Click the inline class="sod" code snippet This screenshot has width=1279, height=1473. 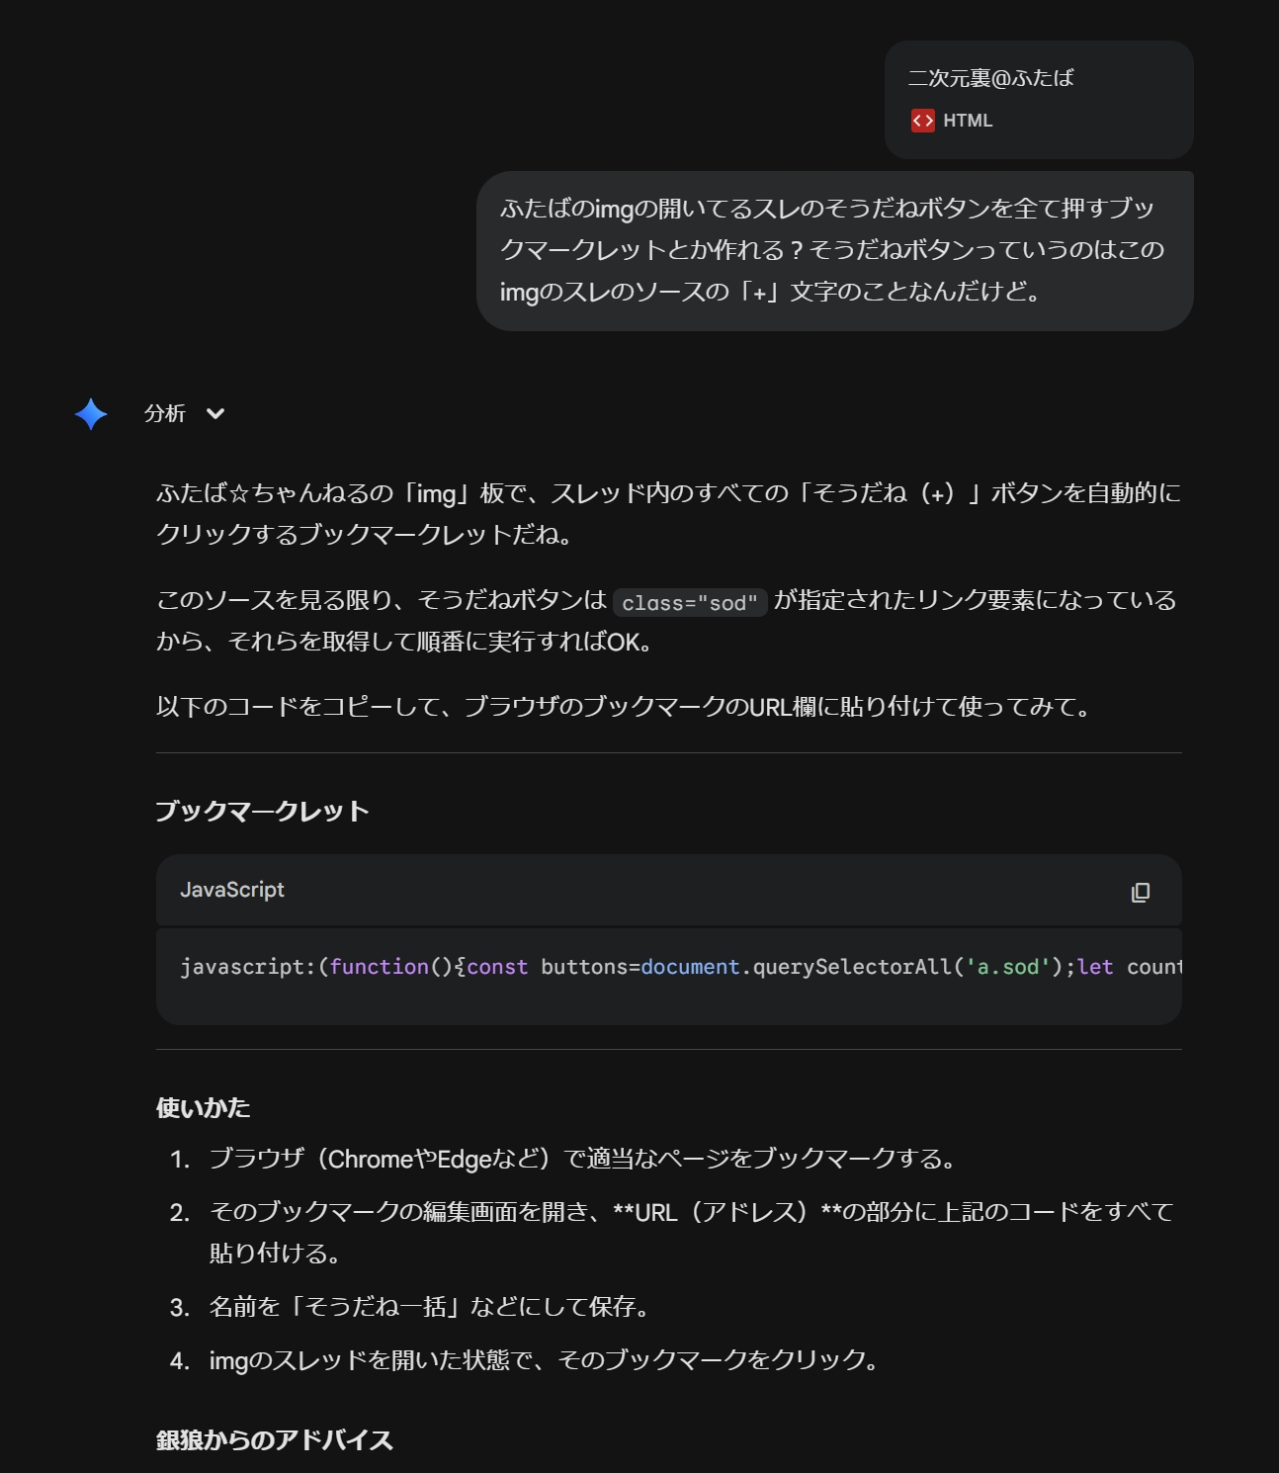point(689,603)
